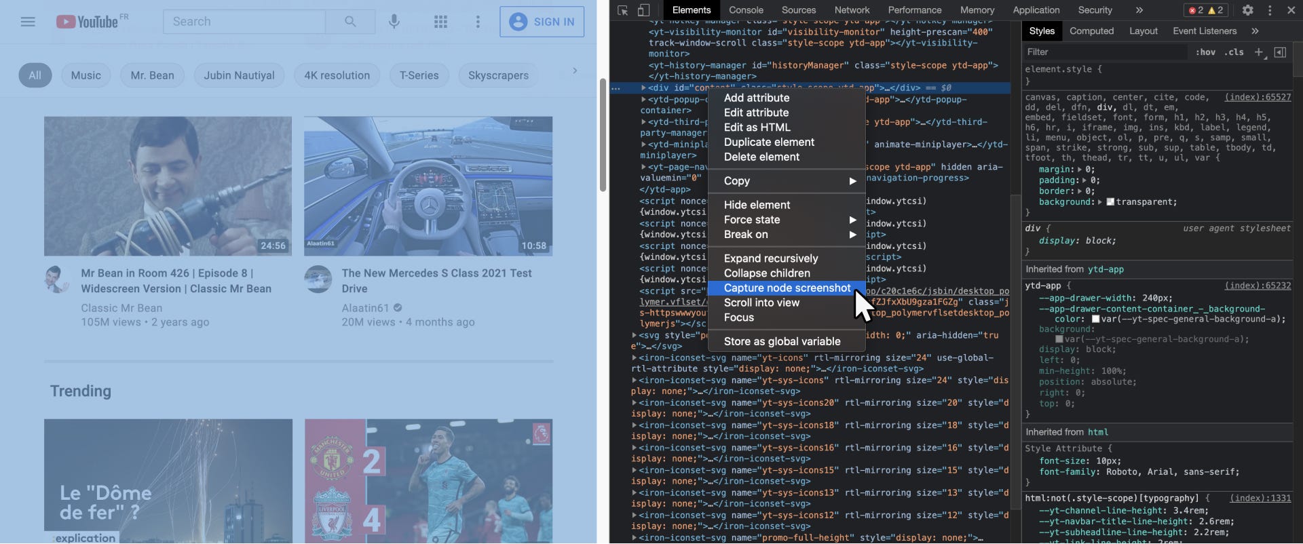Toggle the computed styles sidebar pane icon
This screenshot has height=544, width=1303.
click(1280, 52)
